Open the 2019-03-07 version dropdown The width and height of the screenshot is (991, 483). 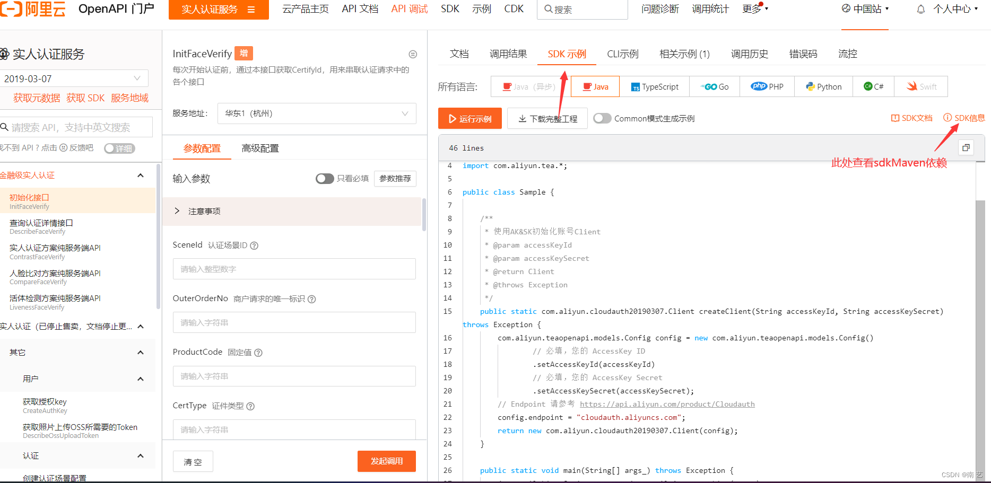pyautogui.click(x=73, y=78)
